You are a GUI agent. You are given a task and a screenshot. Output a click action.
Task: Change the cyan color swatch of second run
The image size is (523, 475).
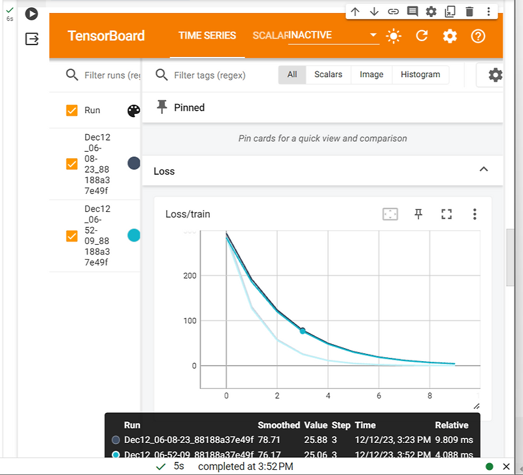pyautogui.click(x=133, y=235)
